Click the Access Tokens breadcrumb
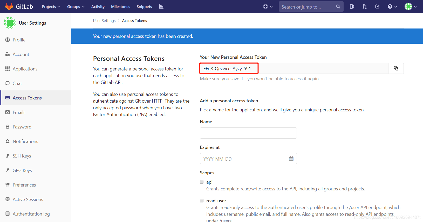423x222 pixels. tap(134, 21)
